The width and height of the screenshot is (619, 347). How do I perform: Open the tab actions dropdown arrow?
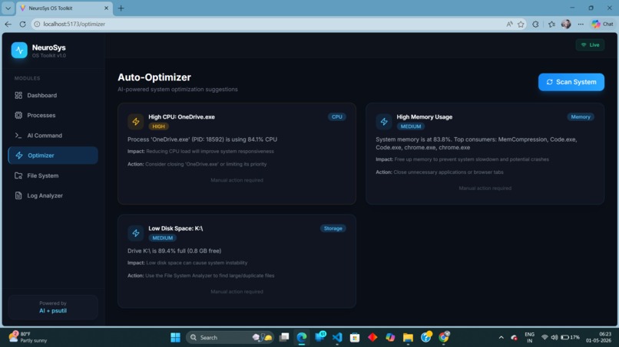click(8, 8)
